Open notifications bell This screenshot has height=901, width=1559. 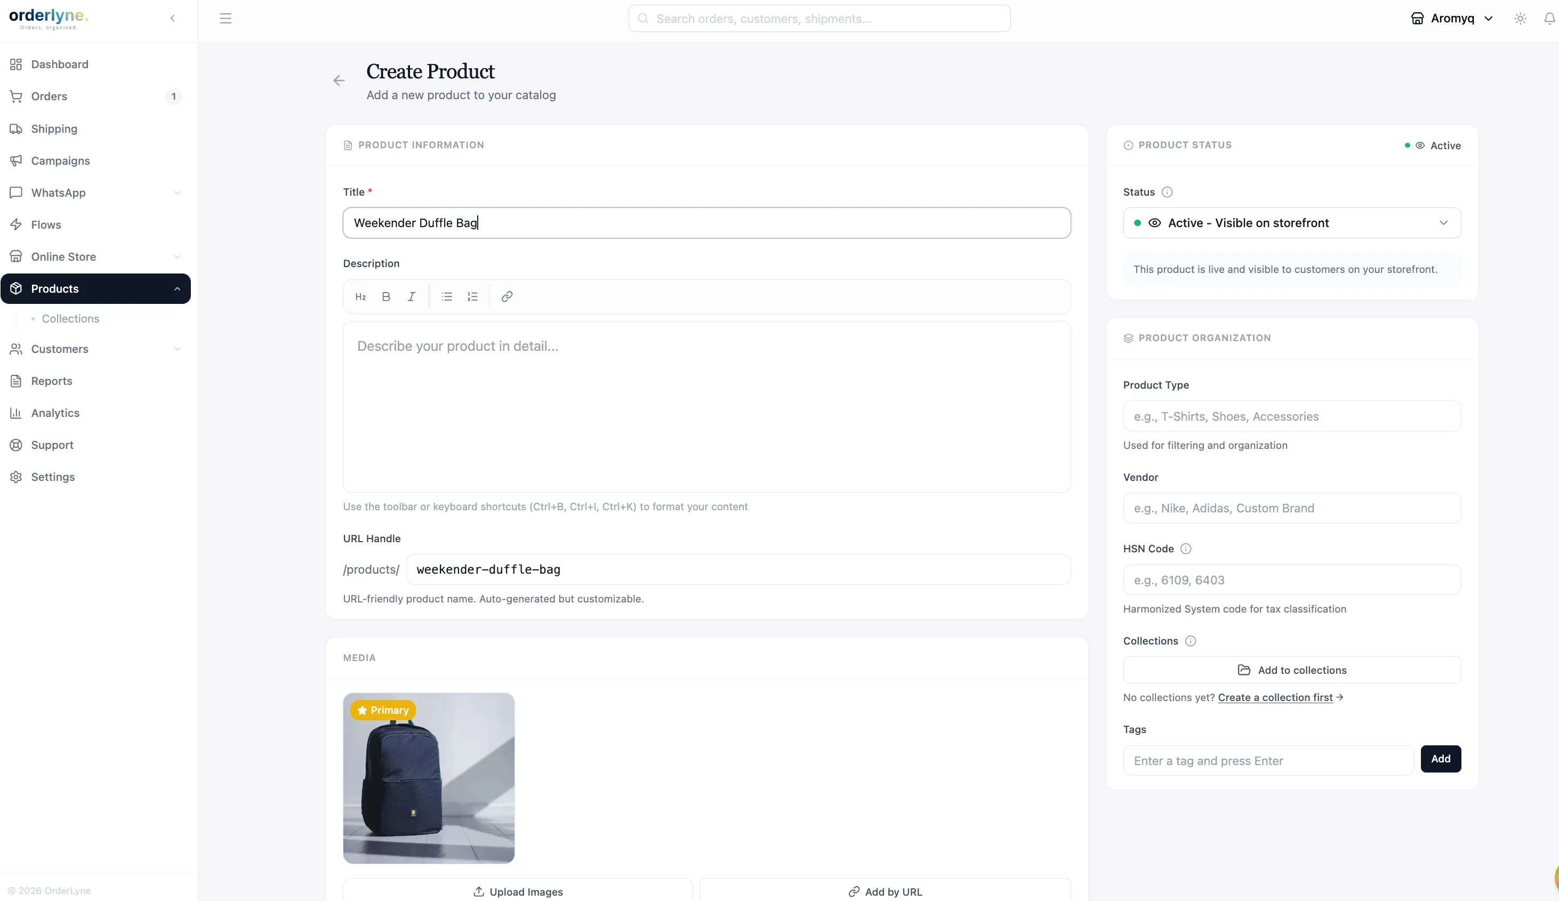[x=1550, y=19]
